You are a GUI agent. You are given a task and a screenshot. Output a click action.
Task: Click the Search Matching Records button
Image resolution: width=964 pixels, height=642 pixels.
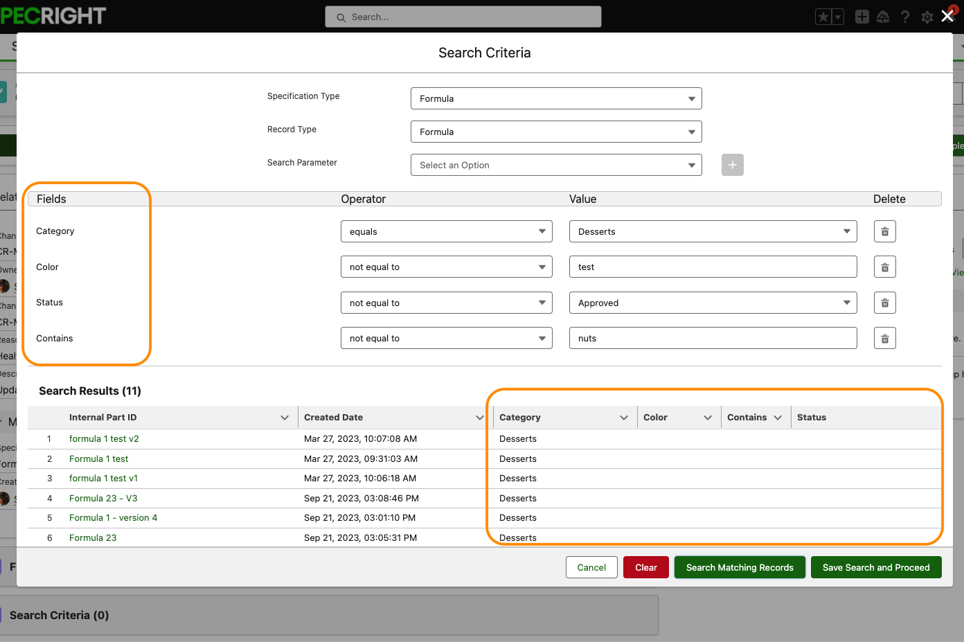(739, 568)
